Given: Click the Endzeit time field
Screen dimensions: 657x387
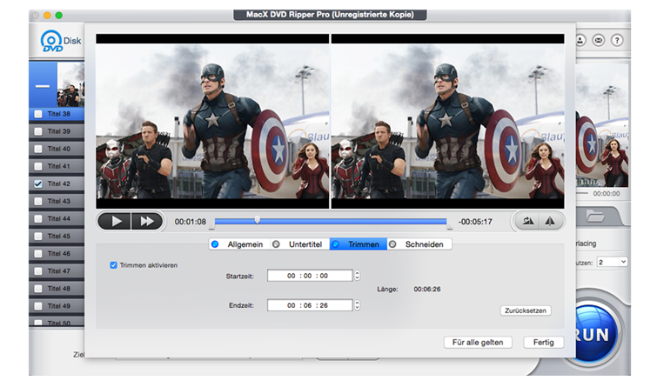Looking at the screenshot, I should click(310, 305).
